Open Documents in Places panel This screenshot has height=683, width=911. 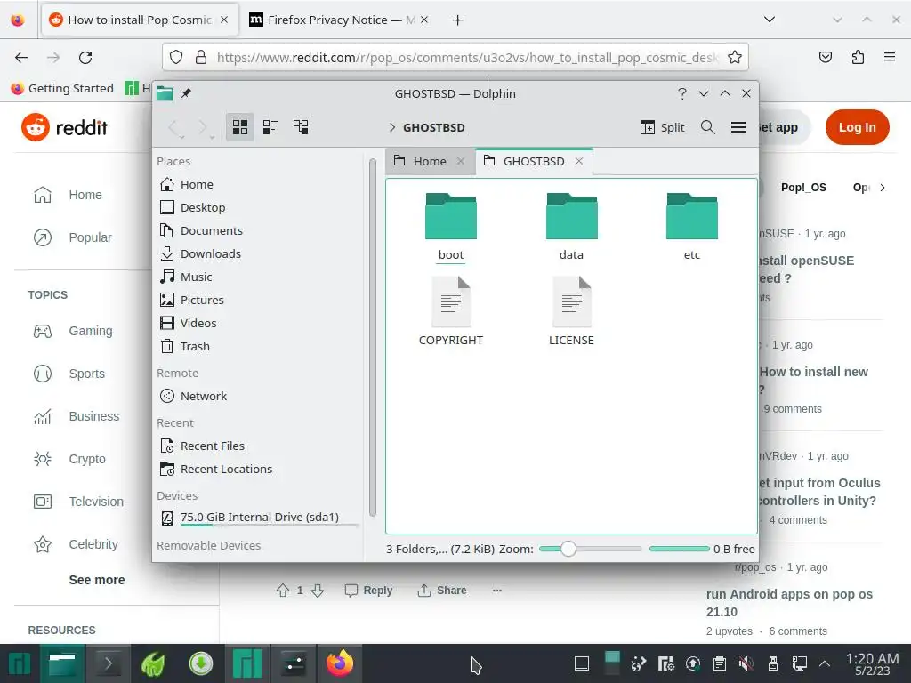pos(259,230)
